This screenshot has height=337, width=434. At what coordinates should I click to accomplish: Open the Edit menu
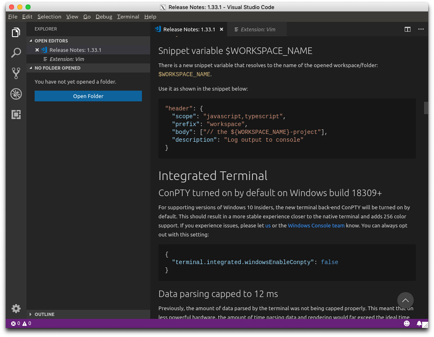pos(27,16)
